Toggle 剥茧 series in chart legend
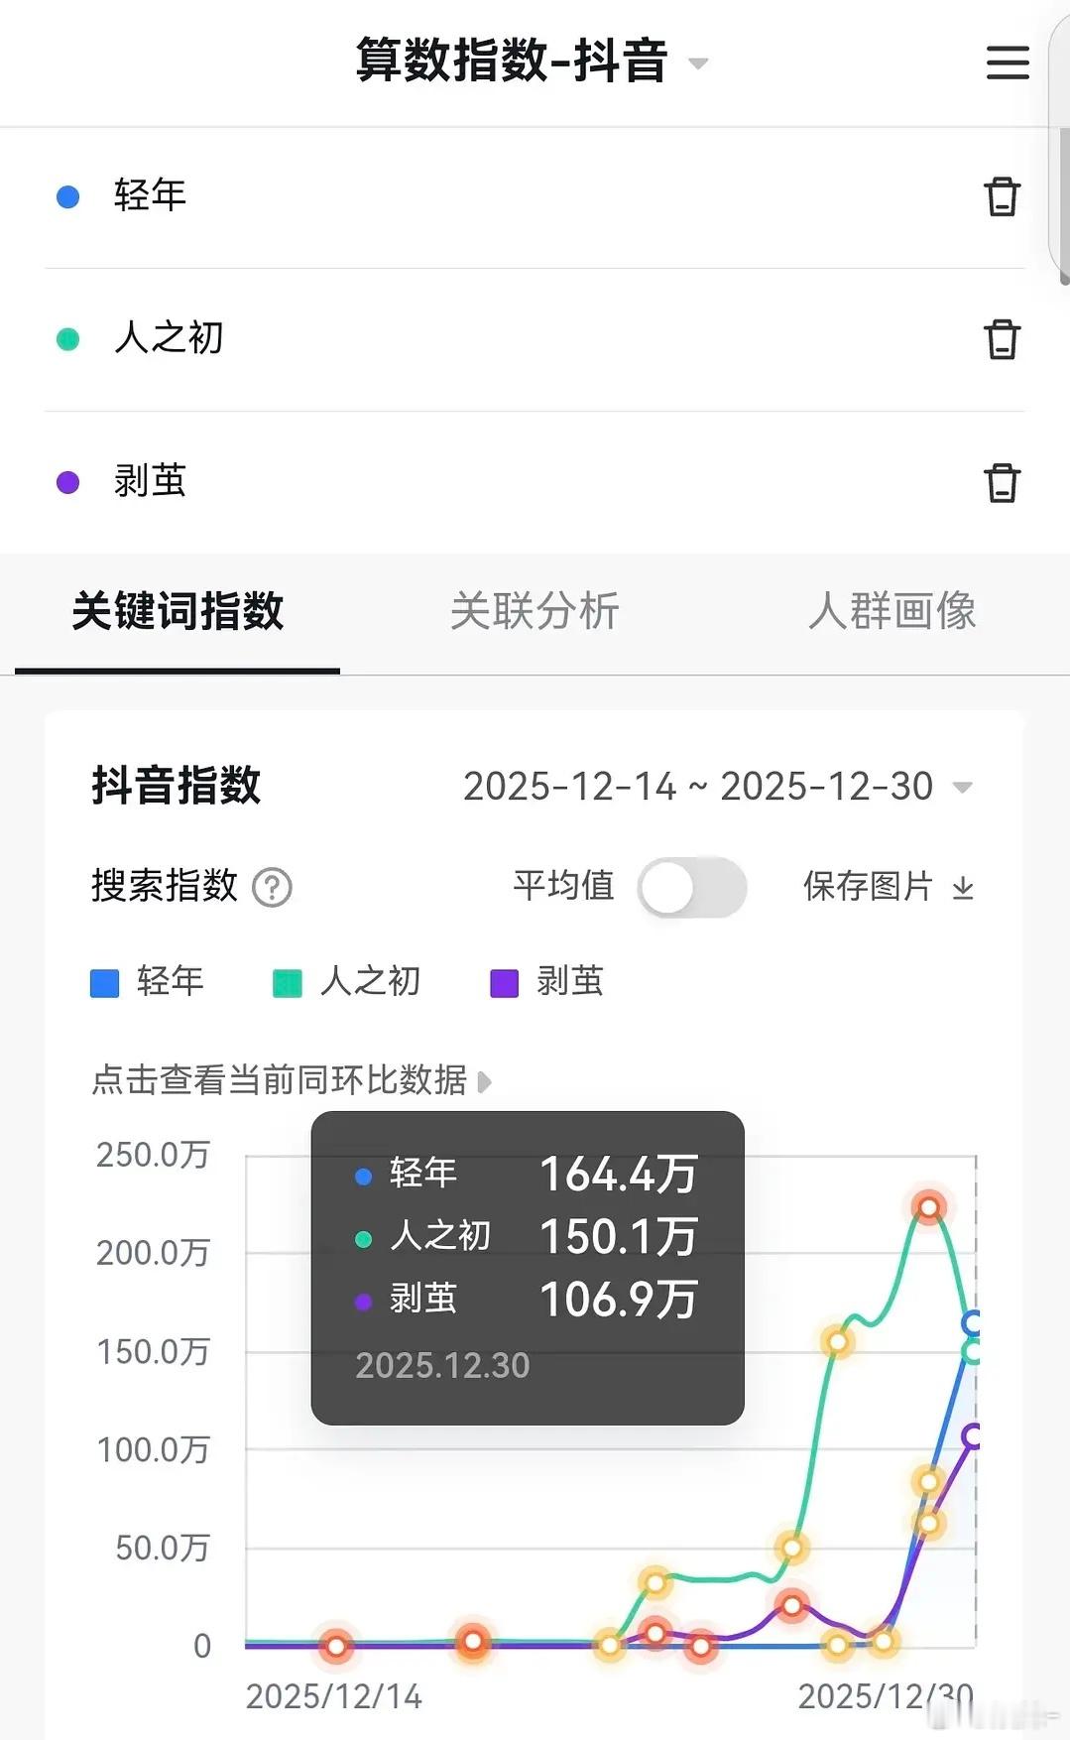 (546, 981)
